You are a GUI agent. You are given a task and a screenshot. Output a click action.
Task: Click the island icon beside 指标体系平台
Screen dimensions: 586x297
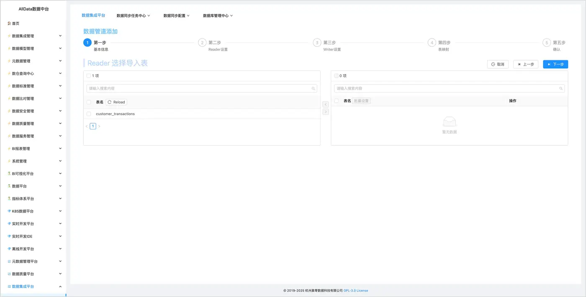pyautogui.click(x=9, y=199)
